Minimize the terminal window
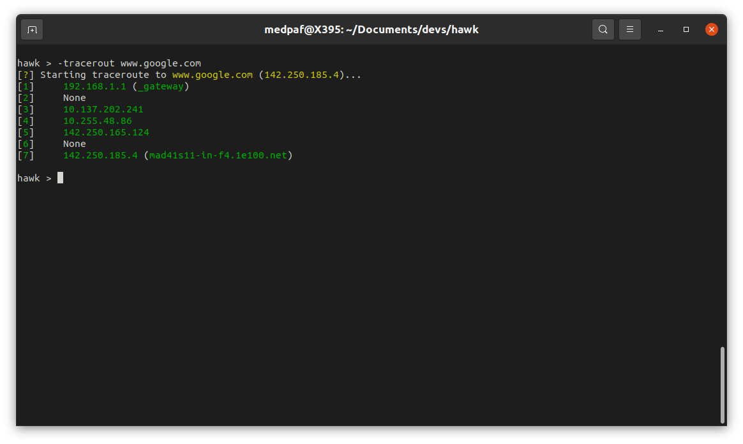Screen dimensions: 743x444 click(660, 29)
